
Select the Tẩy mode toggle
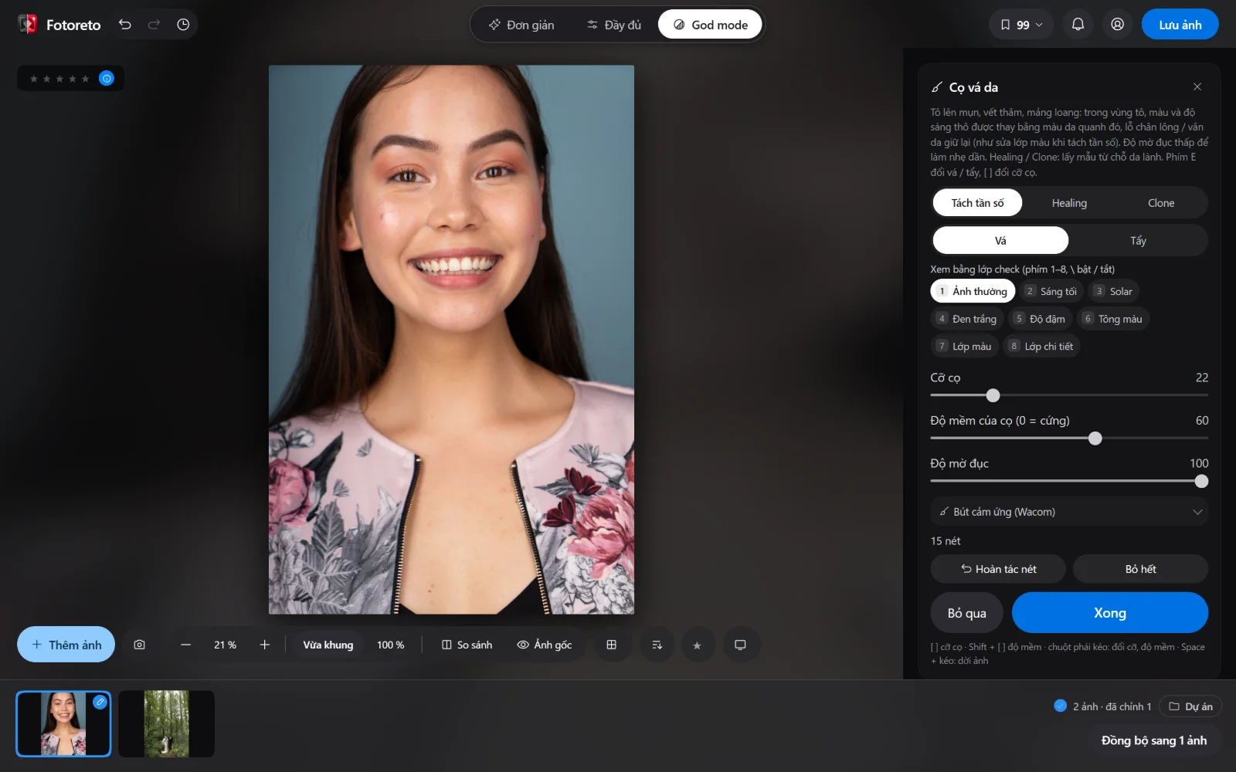(x=1138, y=240)
